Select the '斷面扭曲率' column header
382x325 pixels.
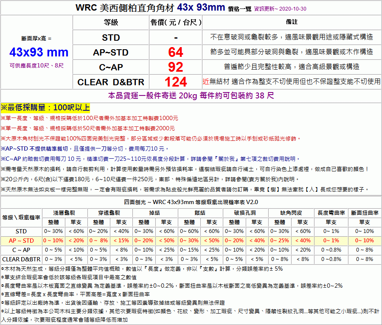pos(365,213)
